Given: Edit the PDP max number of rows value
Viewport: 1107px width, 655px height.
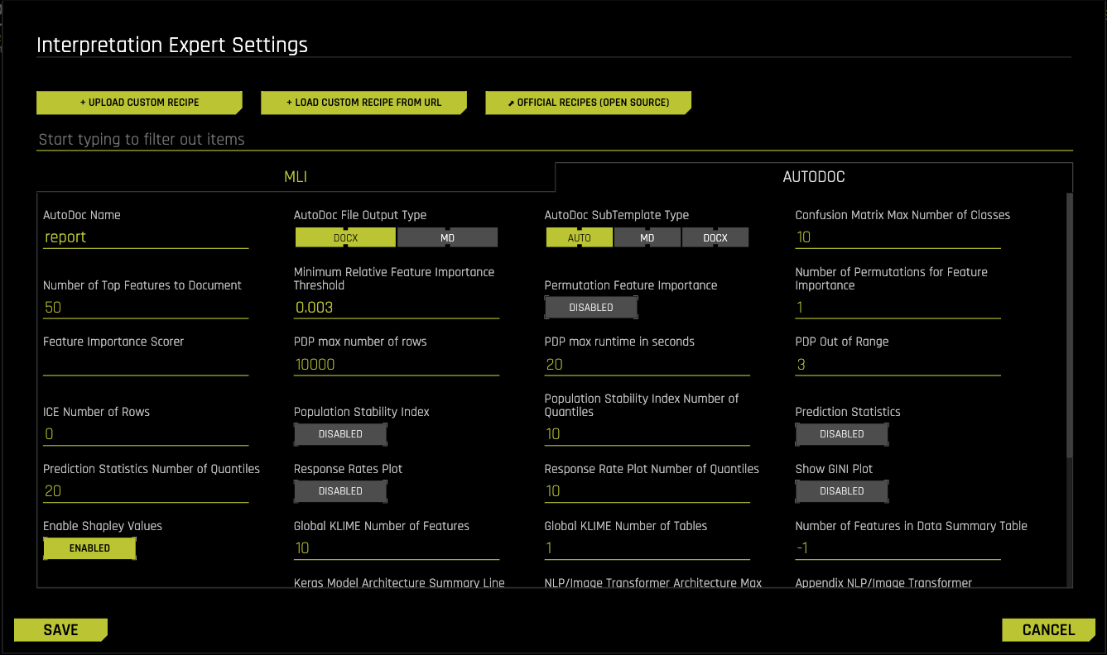Looking at the screenshot, I should (x=396, y=364).
